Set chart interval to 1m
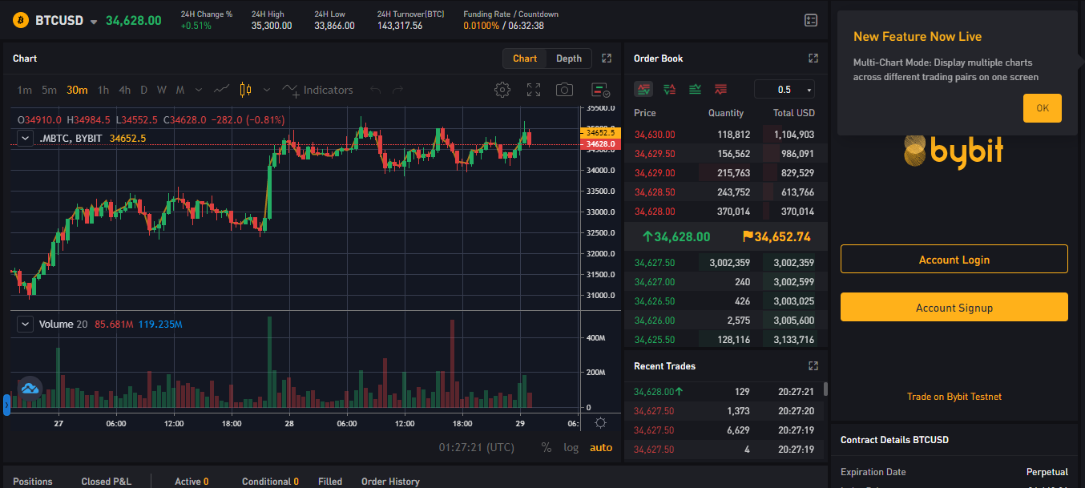 pyautogui.click(x=25, y=90)
